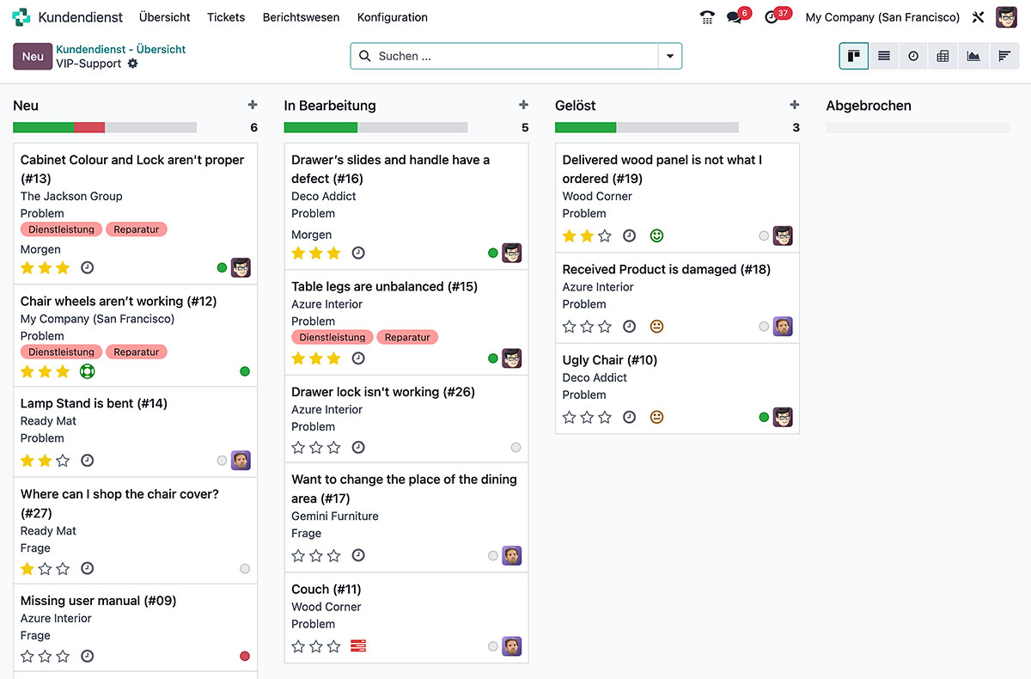Toggle the green status dot on Ugly Chair #10

[764, 418]
